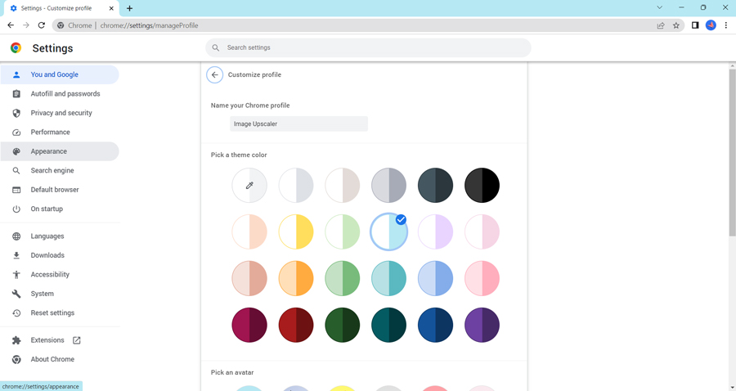Select the dark red theme color

coord(296,325)
